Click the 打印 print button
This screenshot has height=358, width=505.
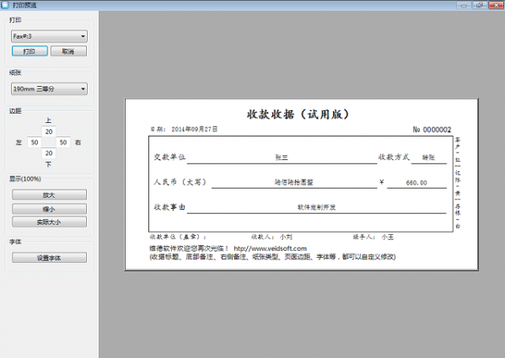click(x=30, y=51)
